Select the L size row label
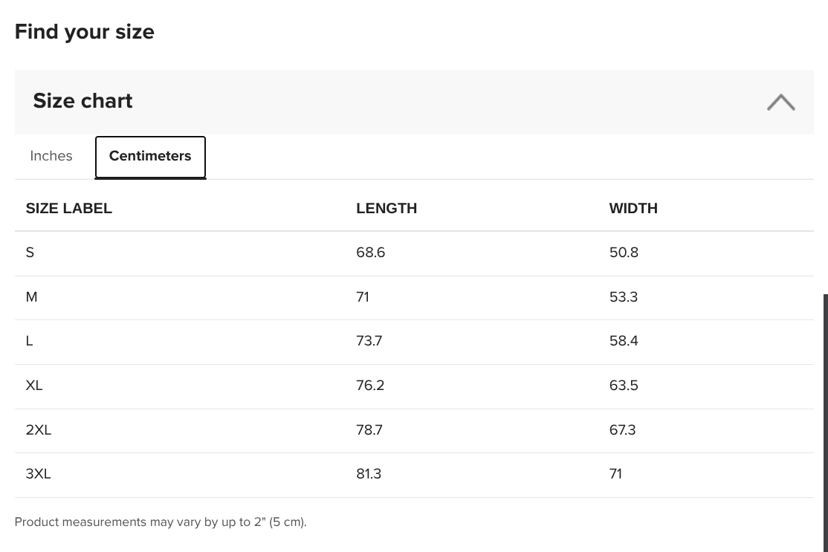Viewport: 828px width, 552px height. (x=30, y=341)
